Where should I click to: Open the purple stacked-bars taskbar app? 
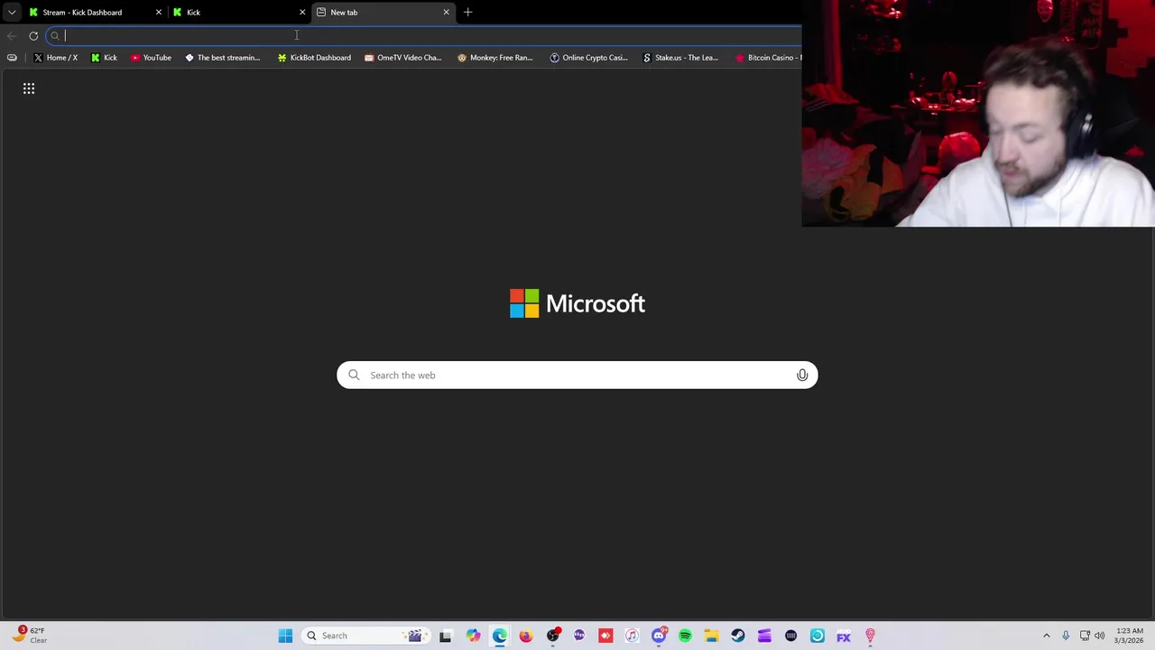tap(764, 636)
